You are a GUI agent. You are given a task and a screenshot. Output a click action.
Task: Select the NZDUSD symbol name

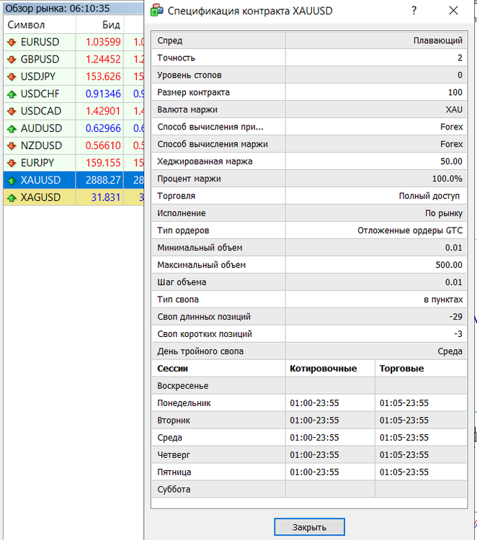point(41,145)
